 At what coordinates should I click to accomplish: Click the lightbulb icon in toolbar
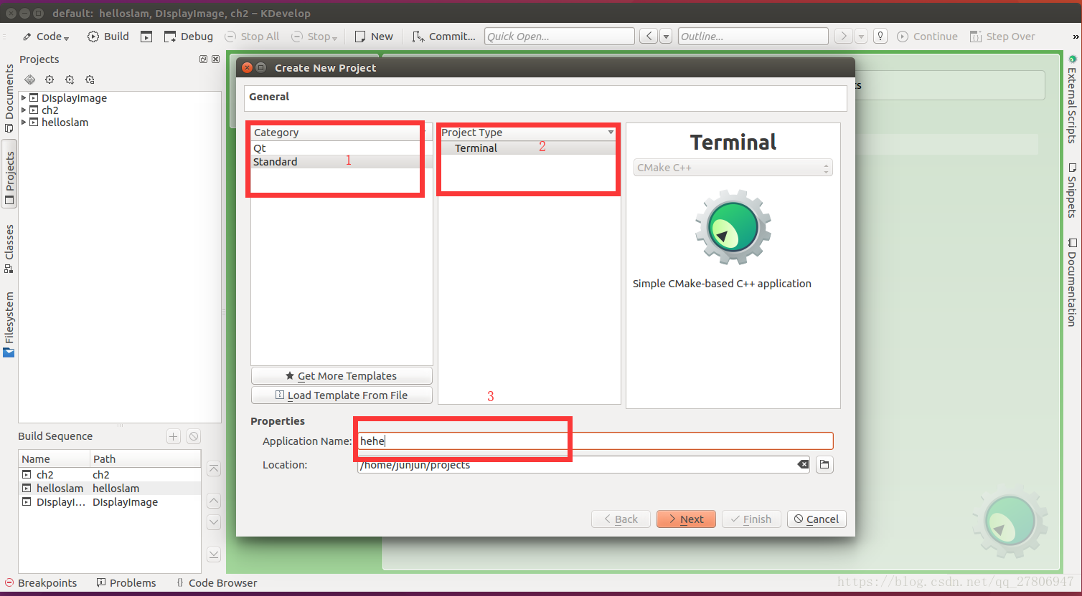point(880,36)
